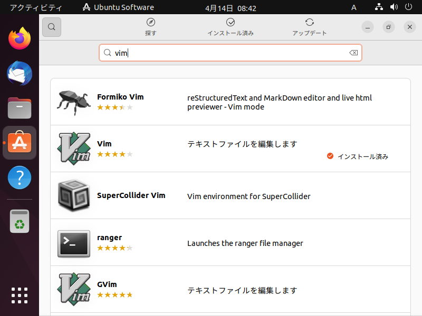Select the ranger terminal icon
Image resolution: width=422 pixels, height=316 pixels.
pyautogui.click(x=74, y=243)
